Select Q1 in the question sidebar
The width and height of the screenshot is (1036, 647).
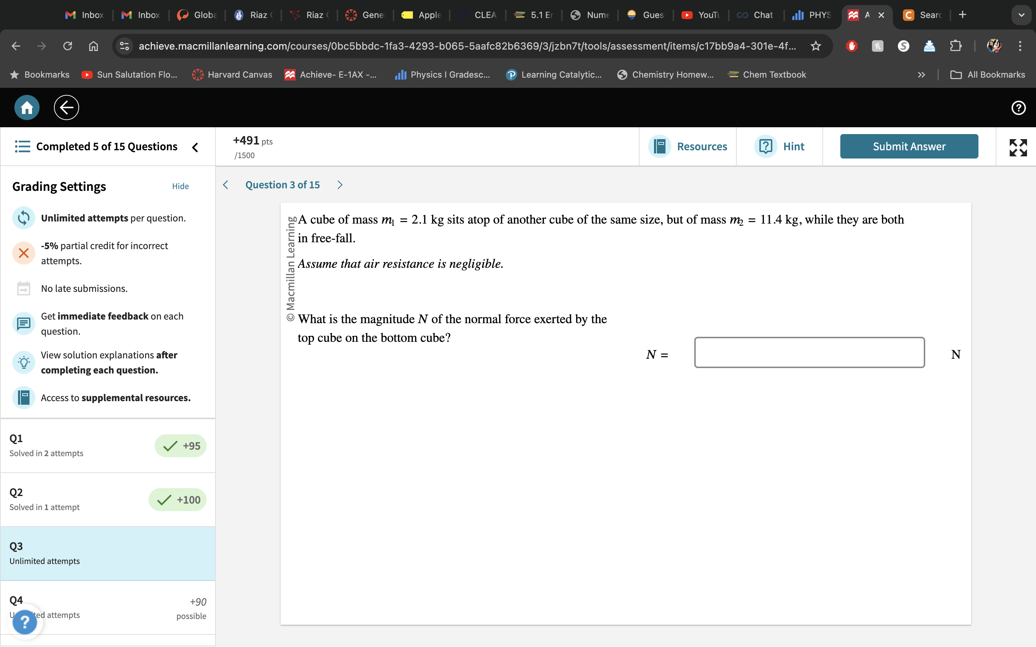[x=107, y=445]
